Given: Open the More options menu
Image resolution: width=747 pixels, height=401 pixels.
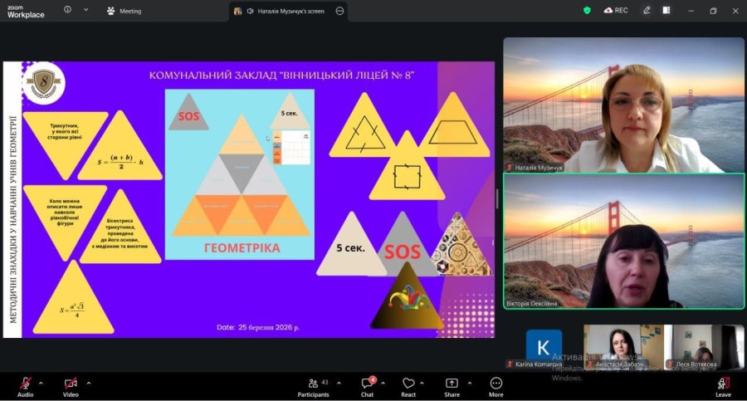Looking at the screenshot, I should click(x=496, y=387).
